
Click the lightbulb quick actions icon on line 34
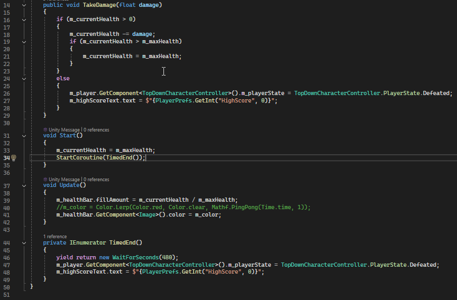point(14,158)
